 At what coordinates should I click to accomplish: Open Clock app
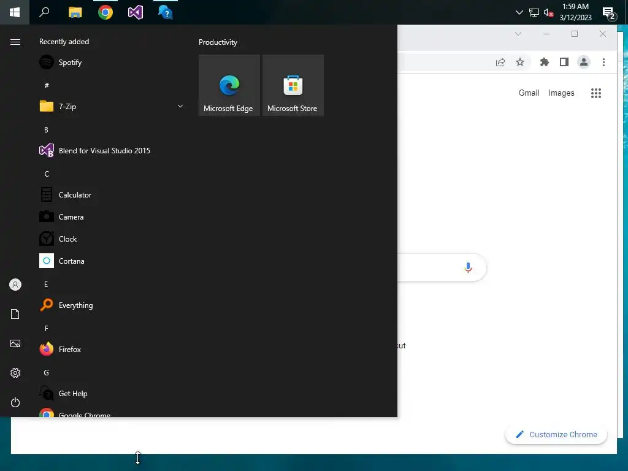111,239
